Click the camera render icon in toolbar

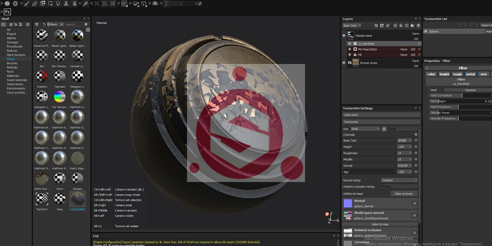tap(156, 4)
